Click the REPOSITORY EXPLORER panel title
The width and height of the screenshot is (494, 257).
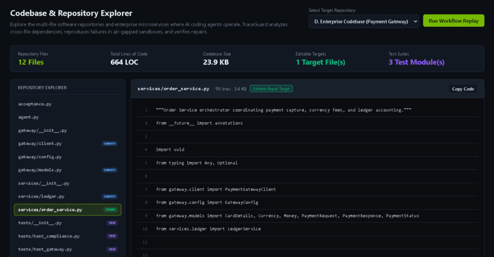click(42, 88)
